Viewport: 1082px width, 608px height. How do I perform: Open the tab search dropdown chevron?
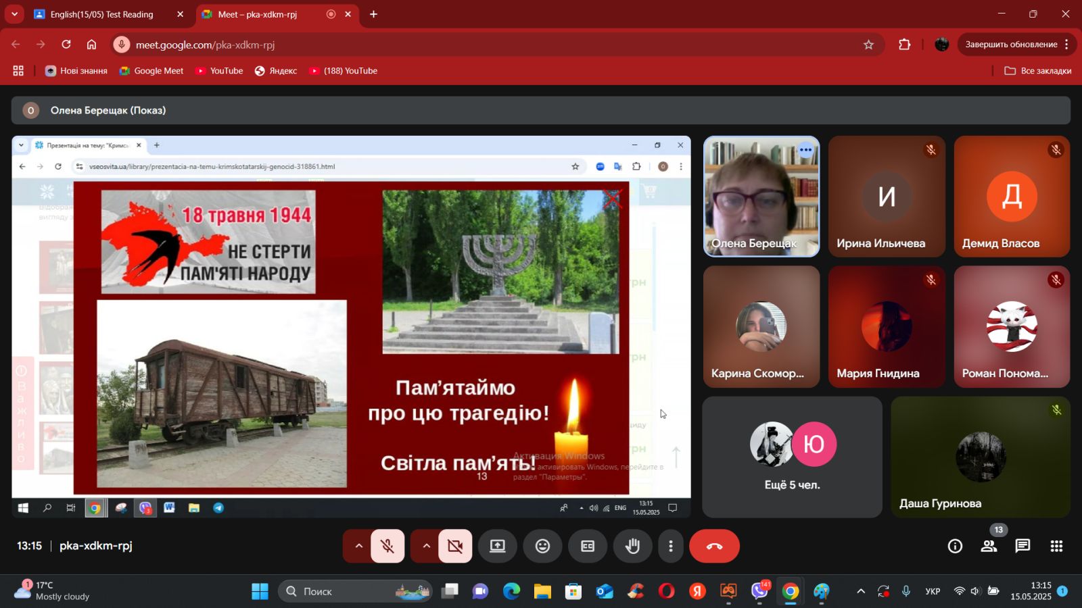pos(14,14)
